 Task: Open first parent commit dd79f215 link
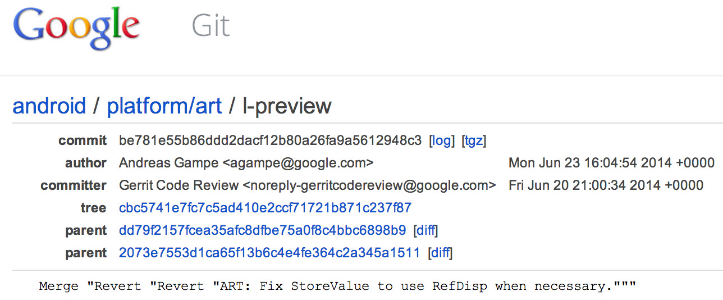(x=262, y=230)
